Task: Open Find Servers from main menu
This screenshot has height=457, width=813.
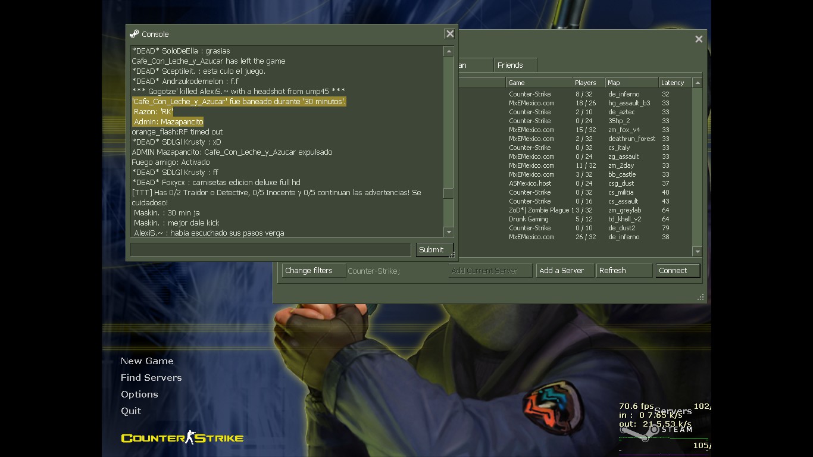Action: pyautogui.click(x=151, y=378)
